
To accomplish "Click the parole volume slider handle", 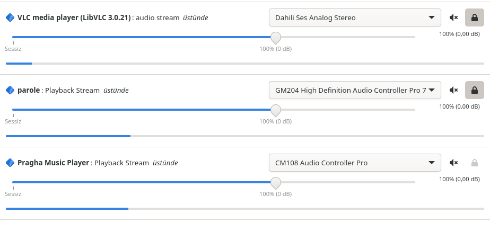I will coord(275,110).
